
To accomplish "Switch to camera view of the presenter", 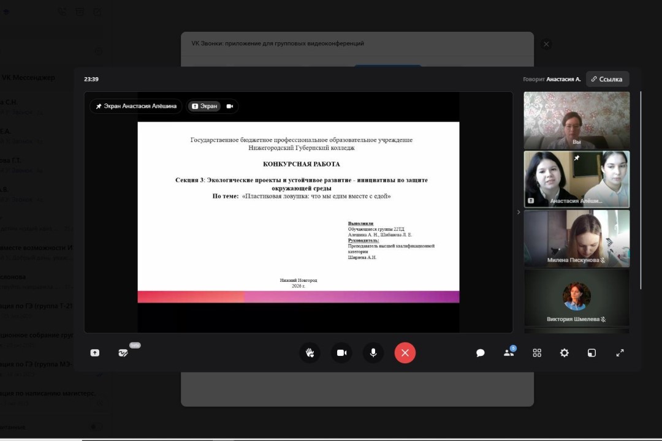I will pos(230,106).
